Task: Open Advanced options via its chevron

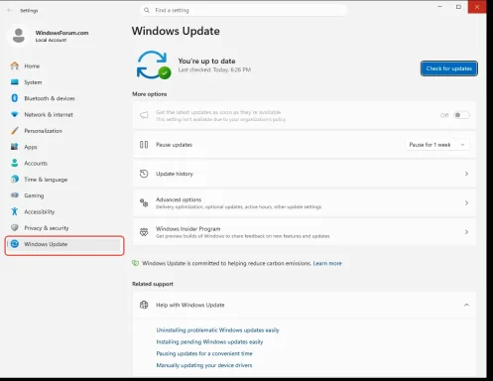Action: tap(466, 202)
